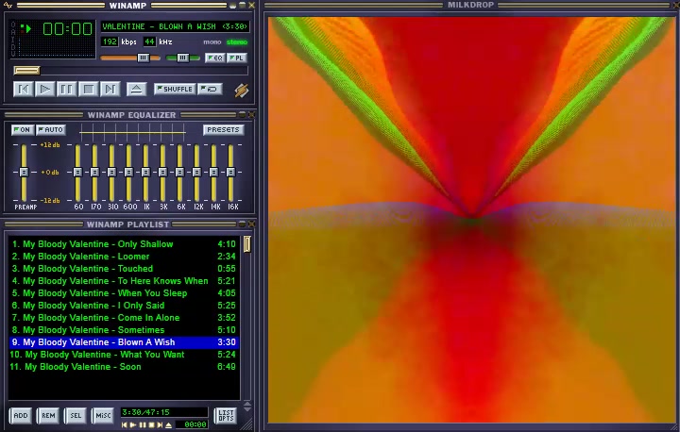Toggle Winamp main window windowshade mode button
680x432 pixels.
242,6
